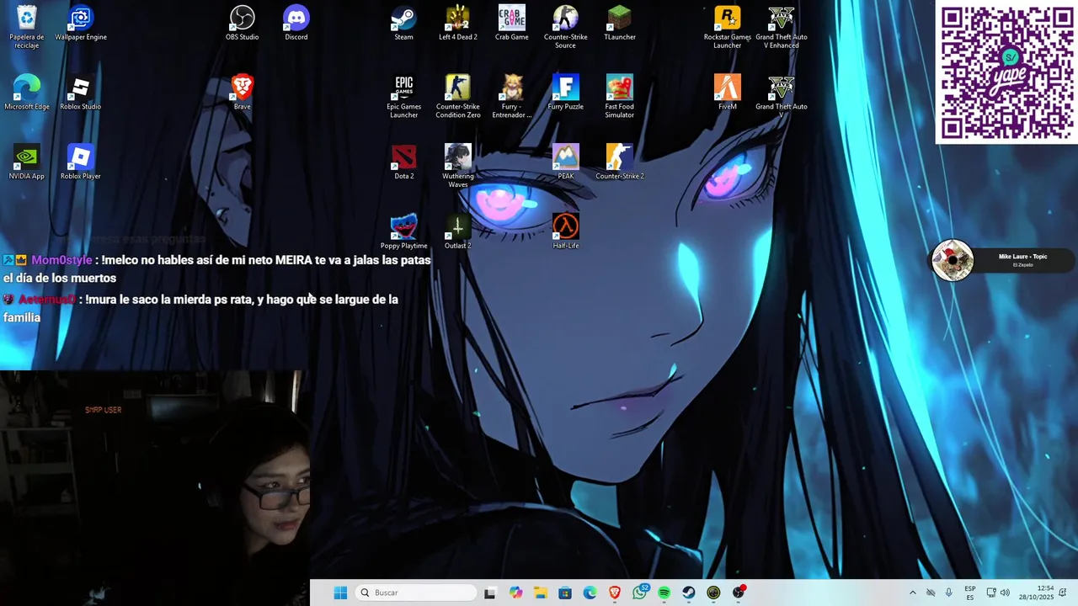Select Counter-Strike Condition Zero icon
The height and width of the screenshot is (606, 1078).
point(458,97)
